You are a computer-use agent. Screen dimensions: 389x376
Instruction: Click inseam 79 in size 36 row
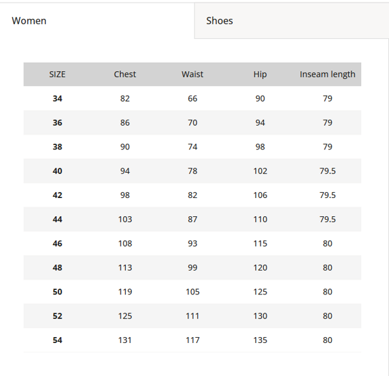coord(327,122)
